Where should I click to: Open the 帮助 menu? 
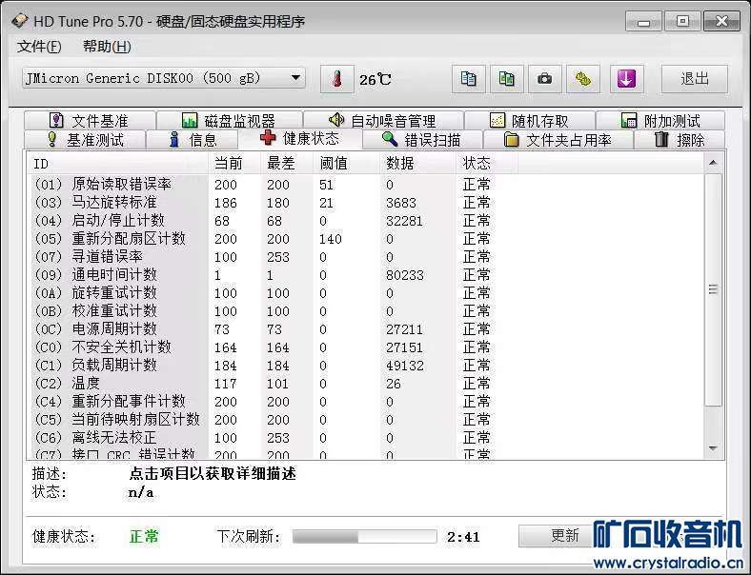[107, 47]
